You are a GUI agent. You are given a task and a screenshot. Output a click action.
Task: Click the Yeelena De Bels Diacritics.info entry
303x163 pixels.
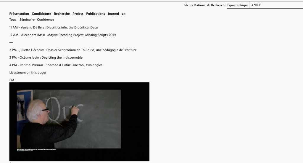click(54, 28)
